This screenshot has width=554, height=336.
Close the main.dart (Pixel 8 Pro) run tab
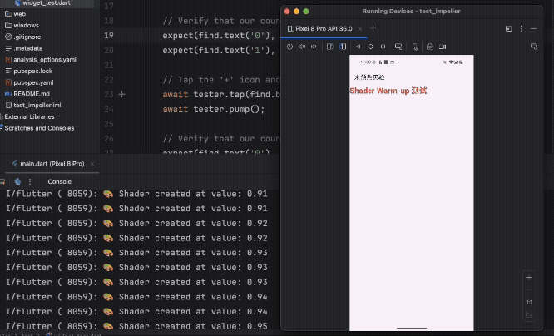[92, 164]
